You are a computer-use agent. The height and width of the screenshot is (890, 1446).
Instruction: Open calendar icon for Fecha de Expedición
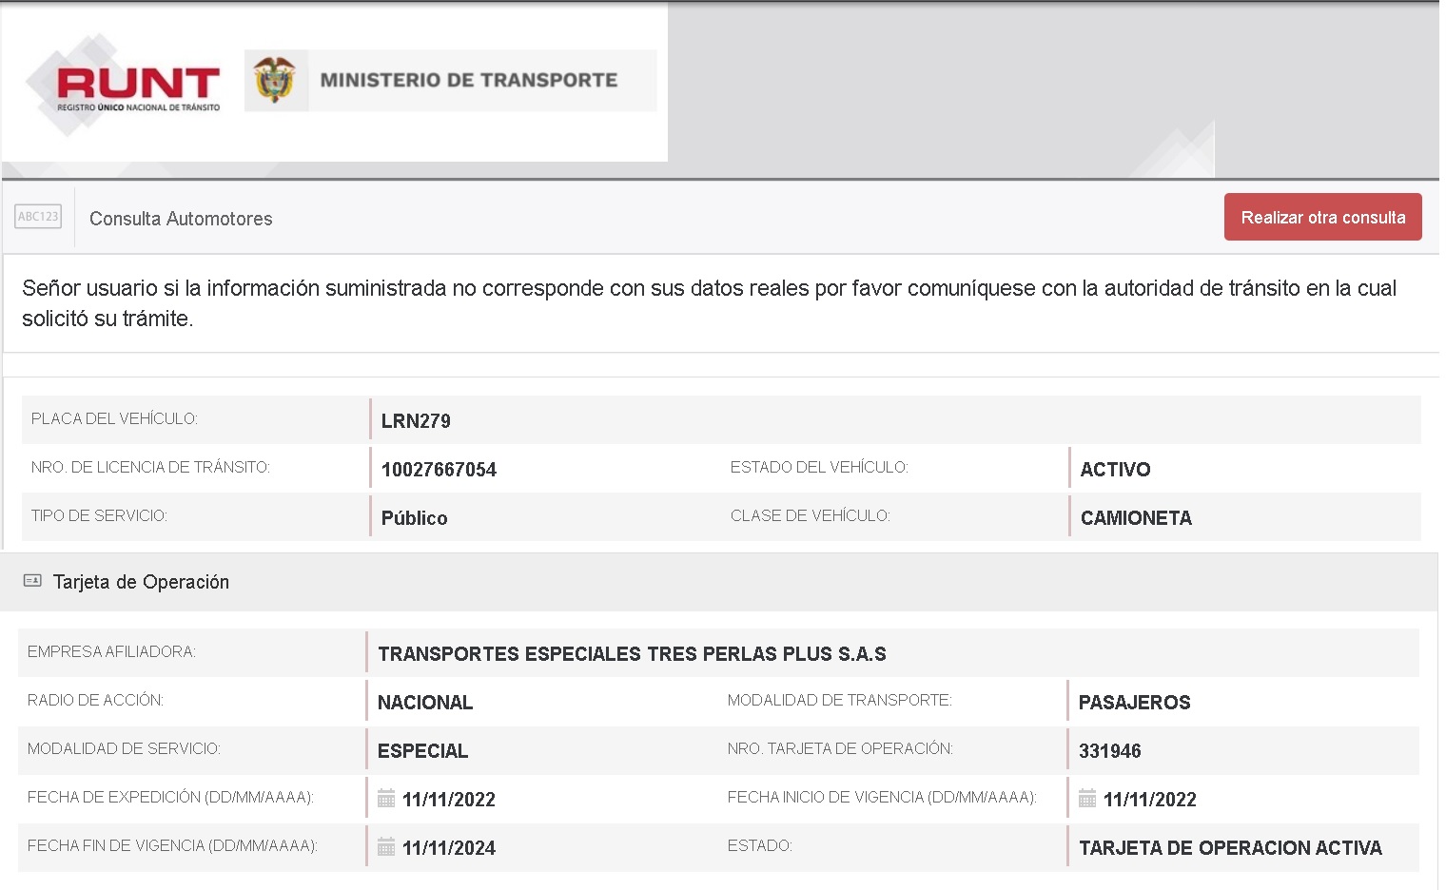pyautogui.click(x=386, y=799)
